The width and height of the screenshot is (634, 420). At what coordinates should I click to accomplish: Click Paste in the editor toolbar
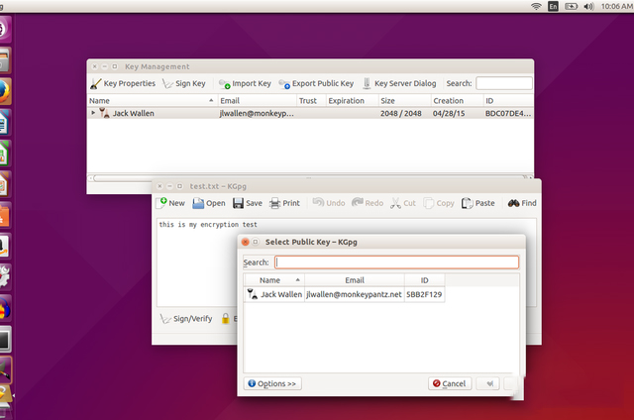[x=478, y=203]
